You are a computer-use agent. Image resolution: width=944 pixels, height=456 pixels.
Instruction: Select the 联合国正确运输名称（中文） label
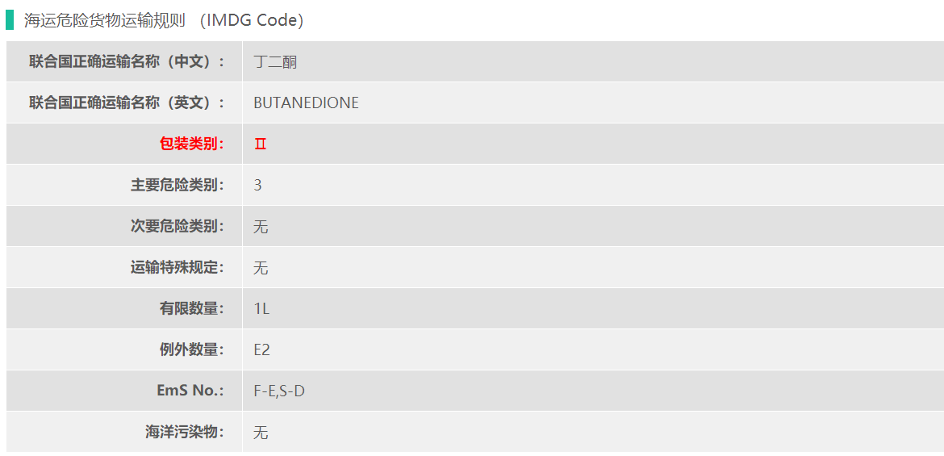pos(127,61)
